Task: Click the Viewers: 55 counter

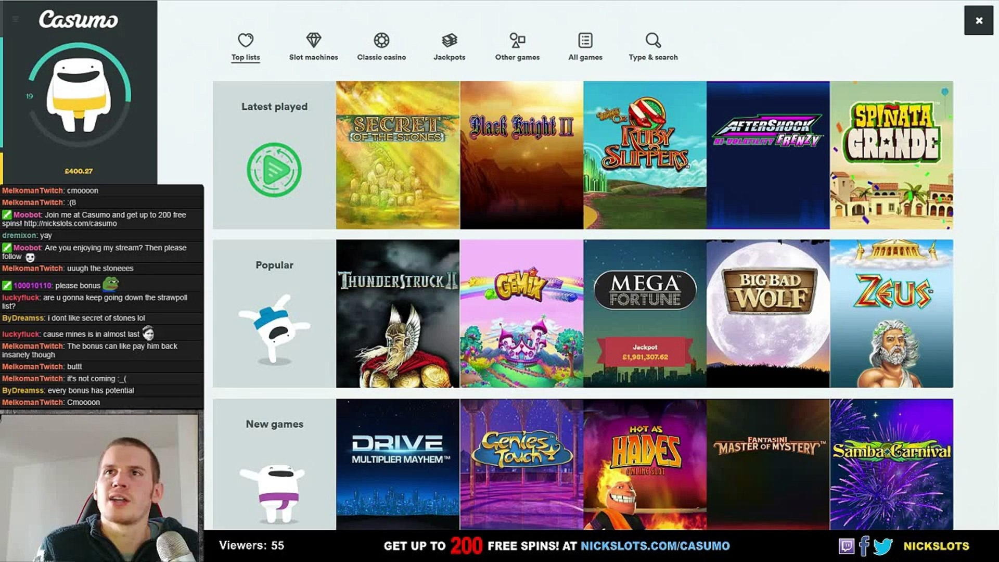Action: 251,545
